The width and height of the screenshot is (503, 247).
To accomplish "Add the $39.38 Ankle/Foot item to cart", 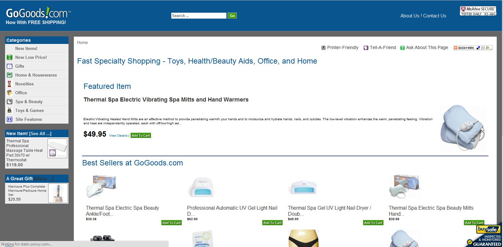I will click(172, 223).
